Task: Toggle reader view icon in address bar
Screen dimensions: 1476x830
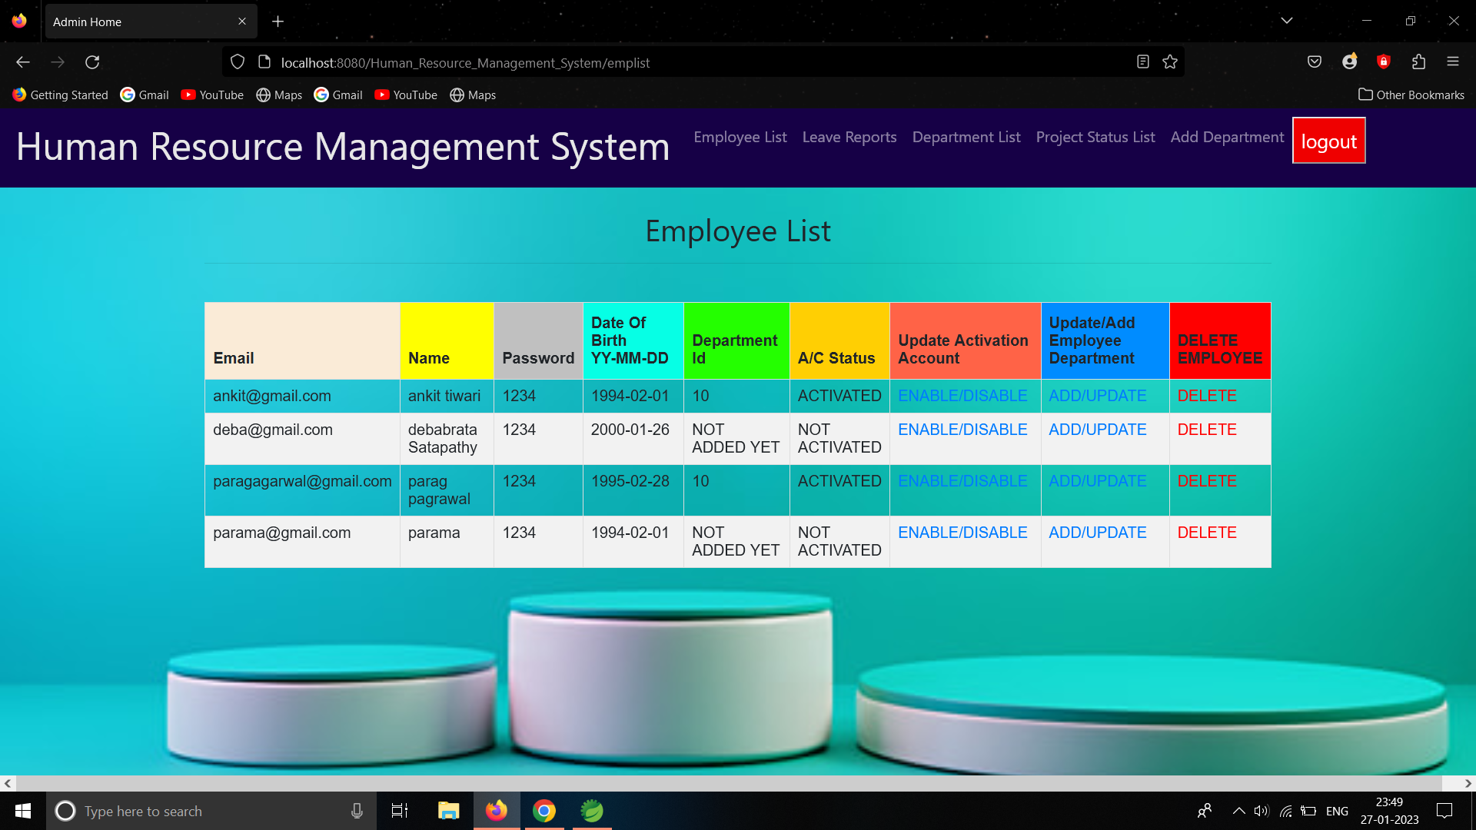Action: pyautogui.click(x=1143, y=62)
